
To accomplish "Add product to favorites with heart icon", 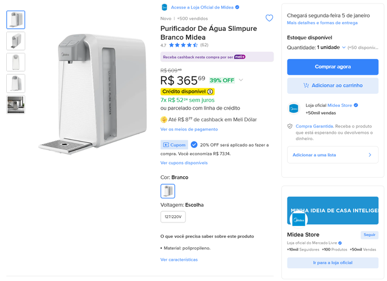I will pyautogui.click(x=269, y=18).
